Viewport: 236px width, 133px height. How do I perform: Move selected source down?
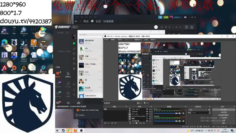[144, 123]
